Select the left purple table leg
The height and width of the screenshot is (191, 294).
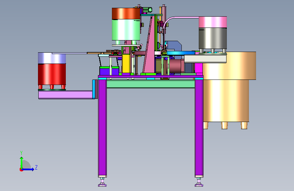102,127
